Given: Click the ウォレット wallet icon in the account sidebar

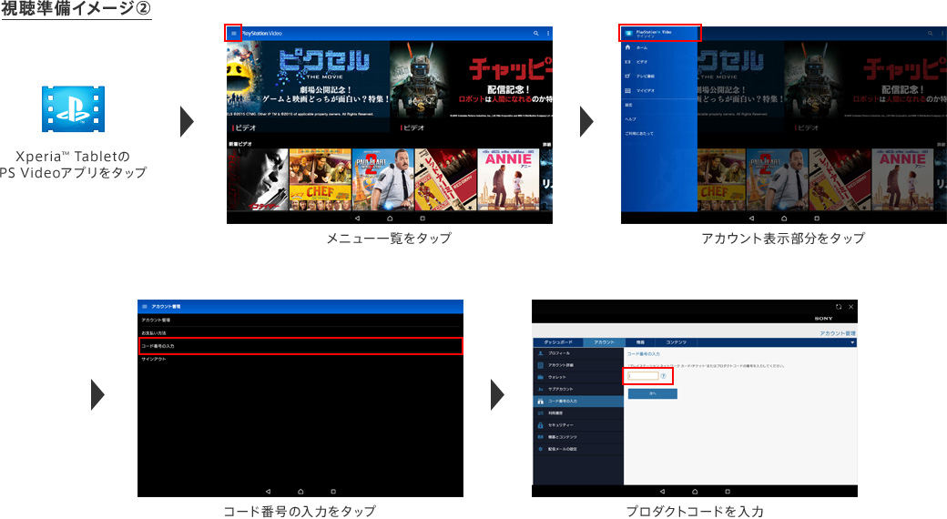Looking at the screenshot, I should [x=540, y=376].
